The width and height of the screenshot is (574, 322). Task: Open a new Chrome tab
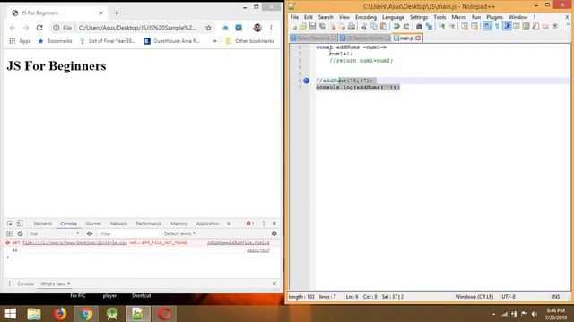tap(117, 13)
